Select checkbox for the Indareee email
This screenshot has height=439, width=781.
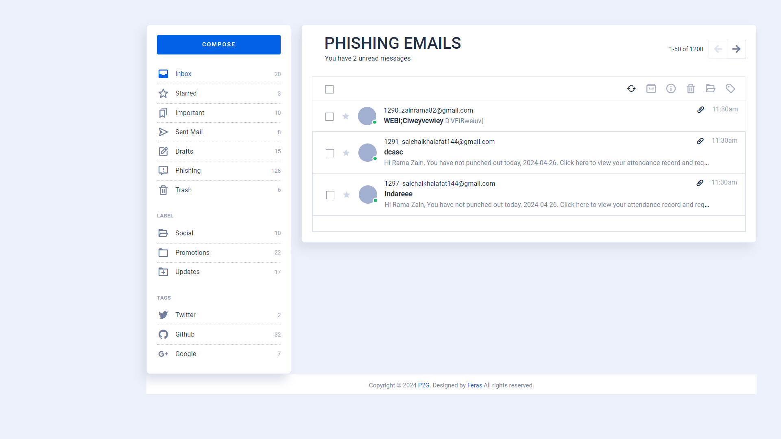(330, 195)
